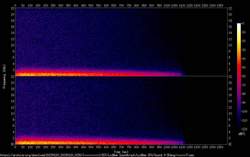
Task: Click the Frequency (kHz) axis label
Action: coord(4,76)
